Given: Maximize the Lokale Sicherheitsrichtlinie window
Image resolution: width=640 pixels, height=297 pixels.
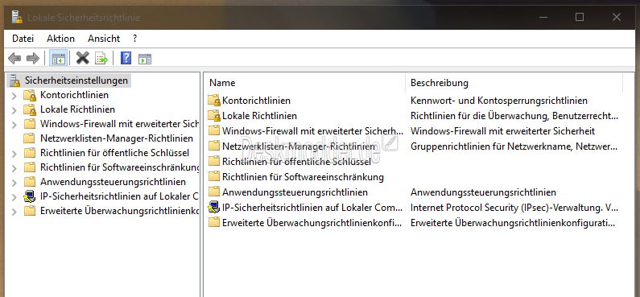Looking at the screenshot, I should (580, 17).
